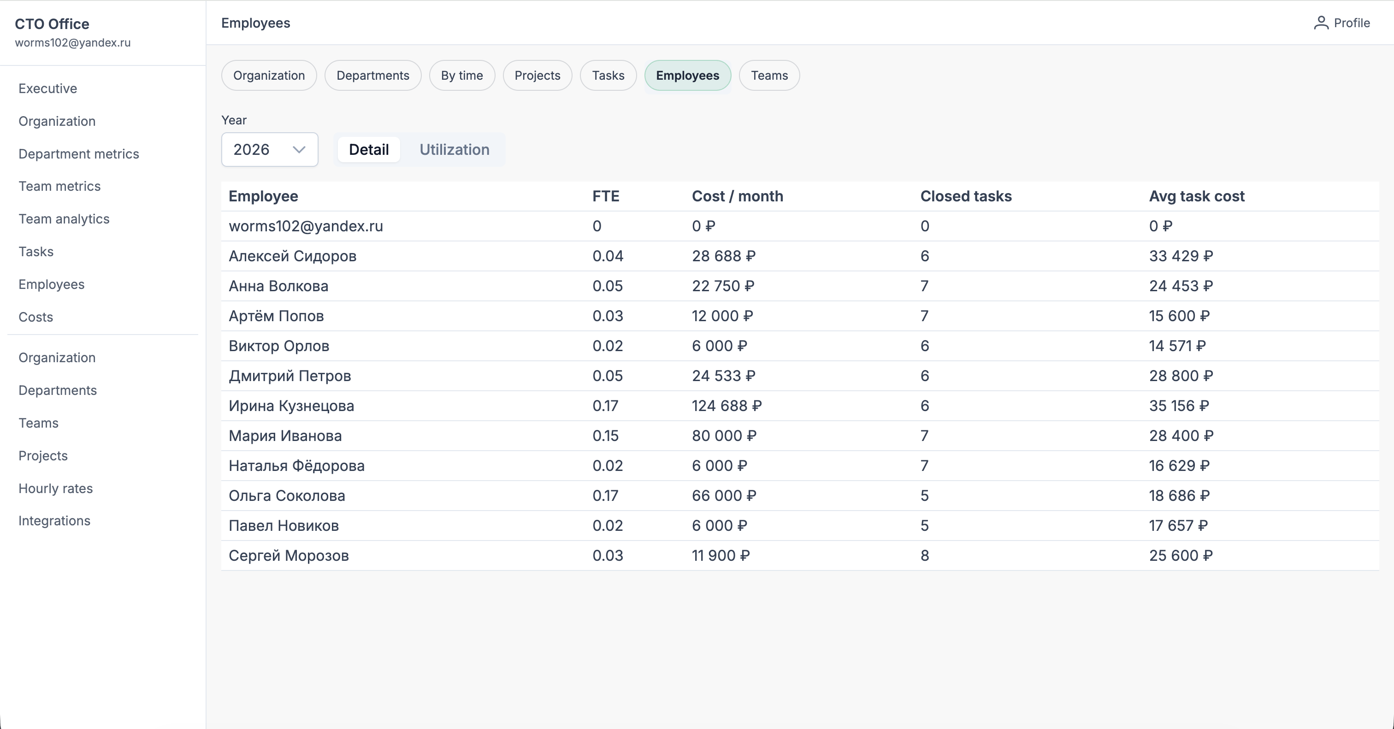
Task: Select the Projects pill tab
Action: coord(538,76)
